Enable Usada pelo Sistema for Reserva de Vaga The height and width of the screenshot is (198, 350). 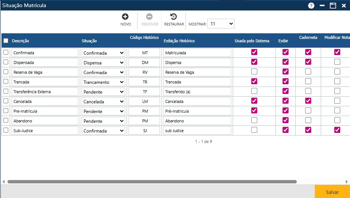pyautogui.click(x=254, y=71)
